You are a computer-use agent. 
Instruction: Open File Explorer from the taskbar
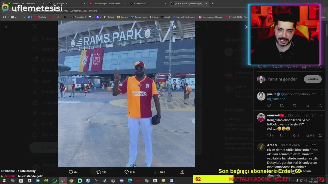[x=163, y=180]
